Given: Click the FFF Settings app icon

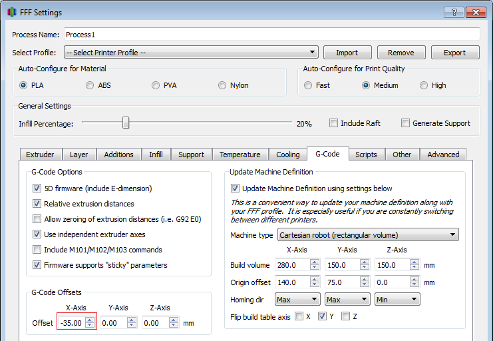Looking at the screenshot, I should (11, 12).
